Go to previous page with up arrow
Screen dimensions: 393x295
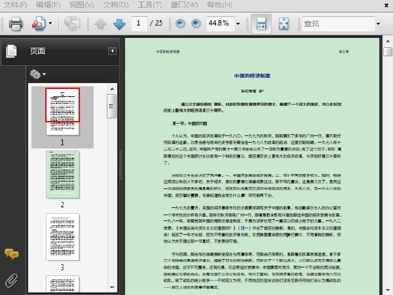coord(100,24)
